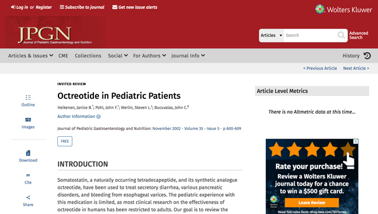378x214 pixels.
Task: Expand Author Information section
Action: (79, 117)
